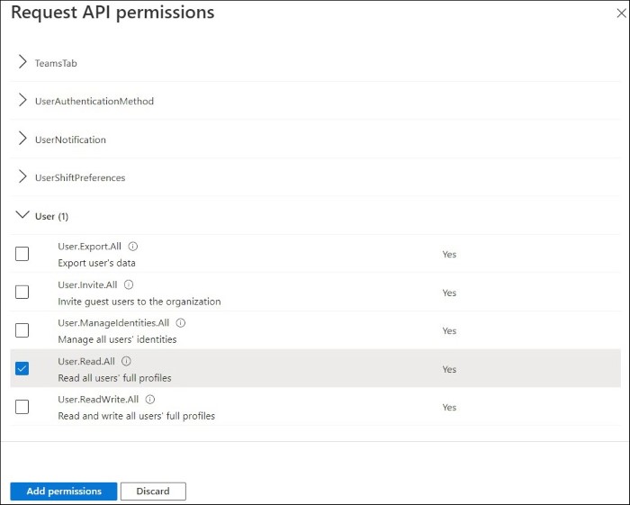The width and height of the screenshot is (630, 505).
Task: Click 'Invite guest users to the organization' text
Action: pyautogui.click(x=139, y=302)
